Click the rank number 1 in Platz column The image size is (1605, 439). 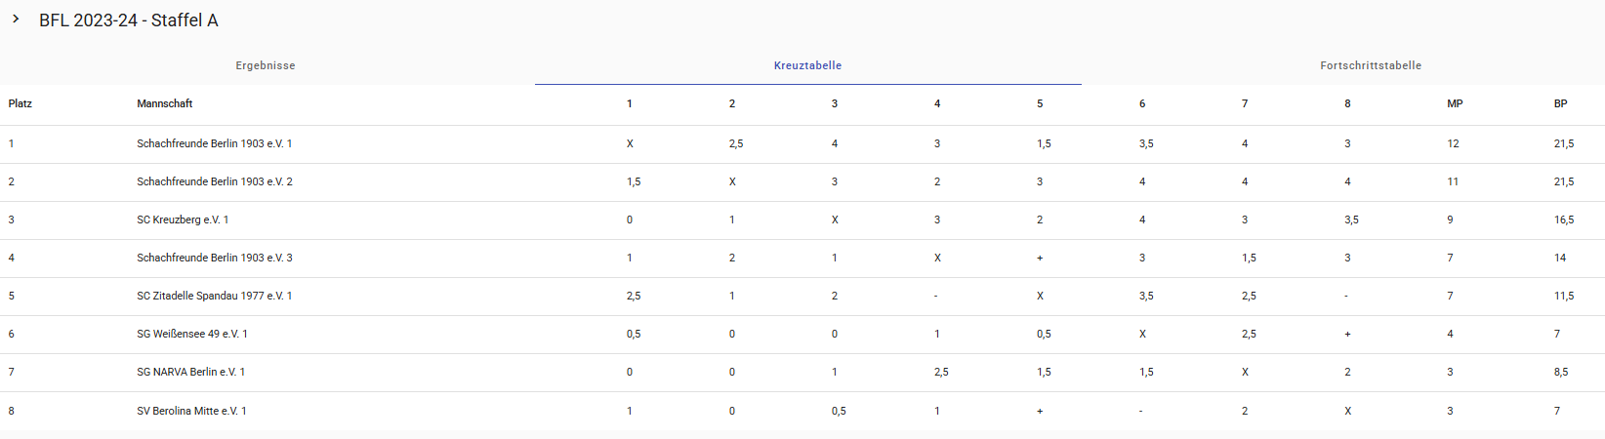click(x=12, y=143)
